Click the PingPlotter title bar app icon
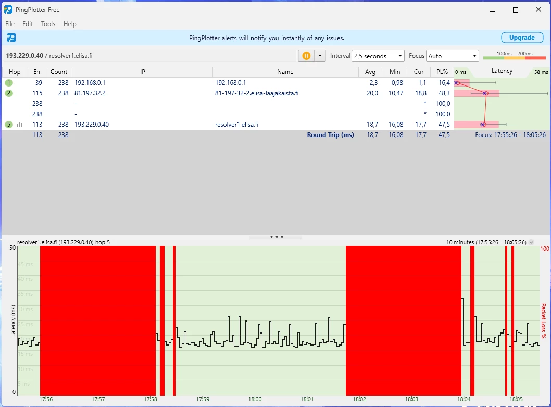 8,9
